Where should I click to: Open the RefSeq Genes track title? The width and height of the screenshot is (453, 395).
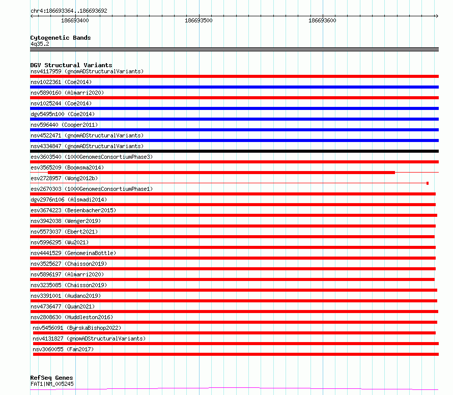pyautogui.click(x=51, y=378)
